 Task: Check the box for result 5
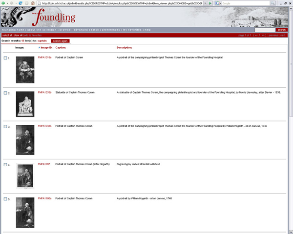pyautogui.click(x=5, y=199)
